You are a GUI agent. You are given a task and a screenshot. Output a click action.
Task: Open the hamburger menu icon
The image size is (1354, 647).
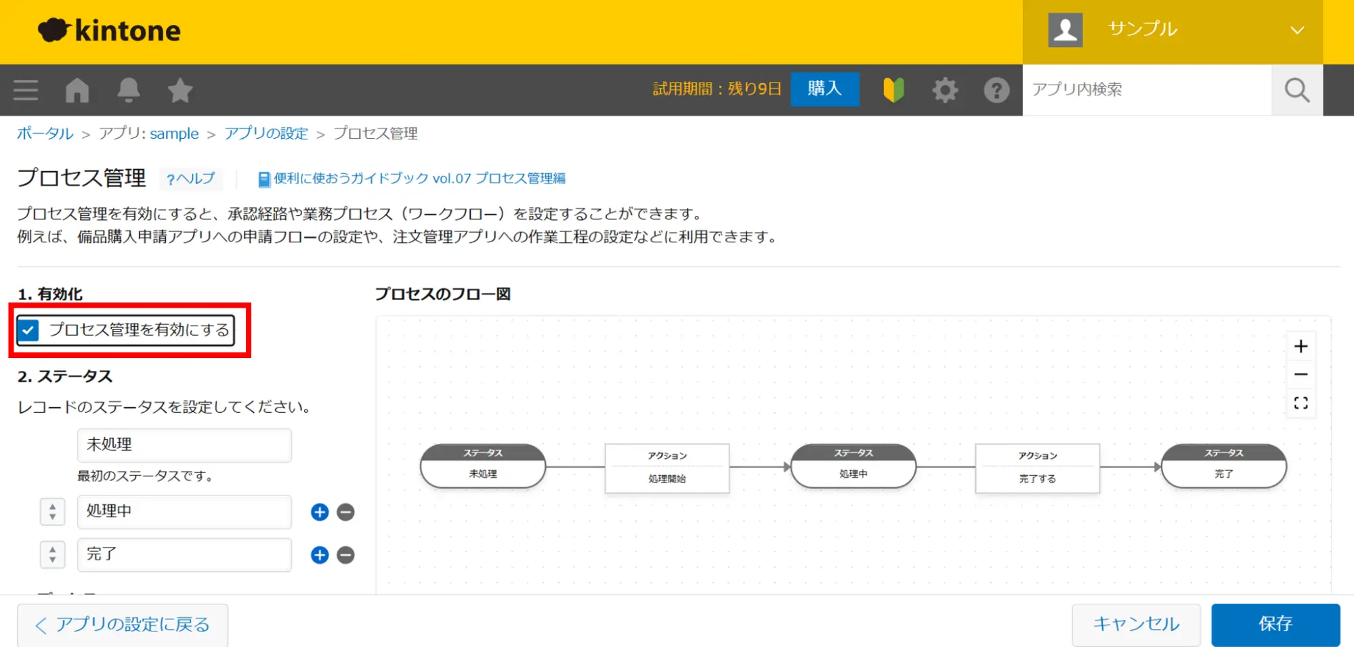click(x=26, y=90)
